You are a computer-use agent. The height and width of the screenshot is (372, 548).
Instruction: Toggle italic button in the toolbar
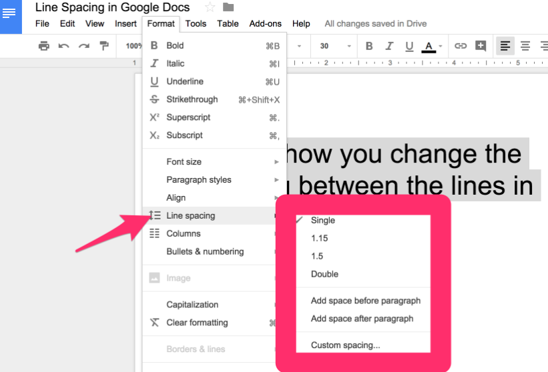pyautogui.click(x=389, y=46)
